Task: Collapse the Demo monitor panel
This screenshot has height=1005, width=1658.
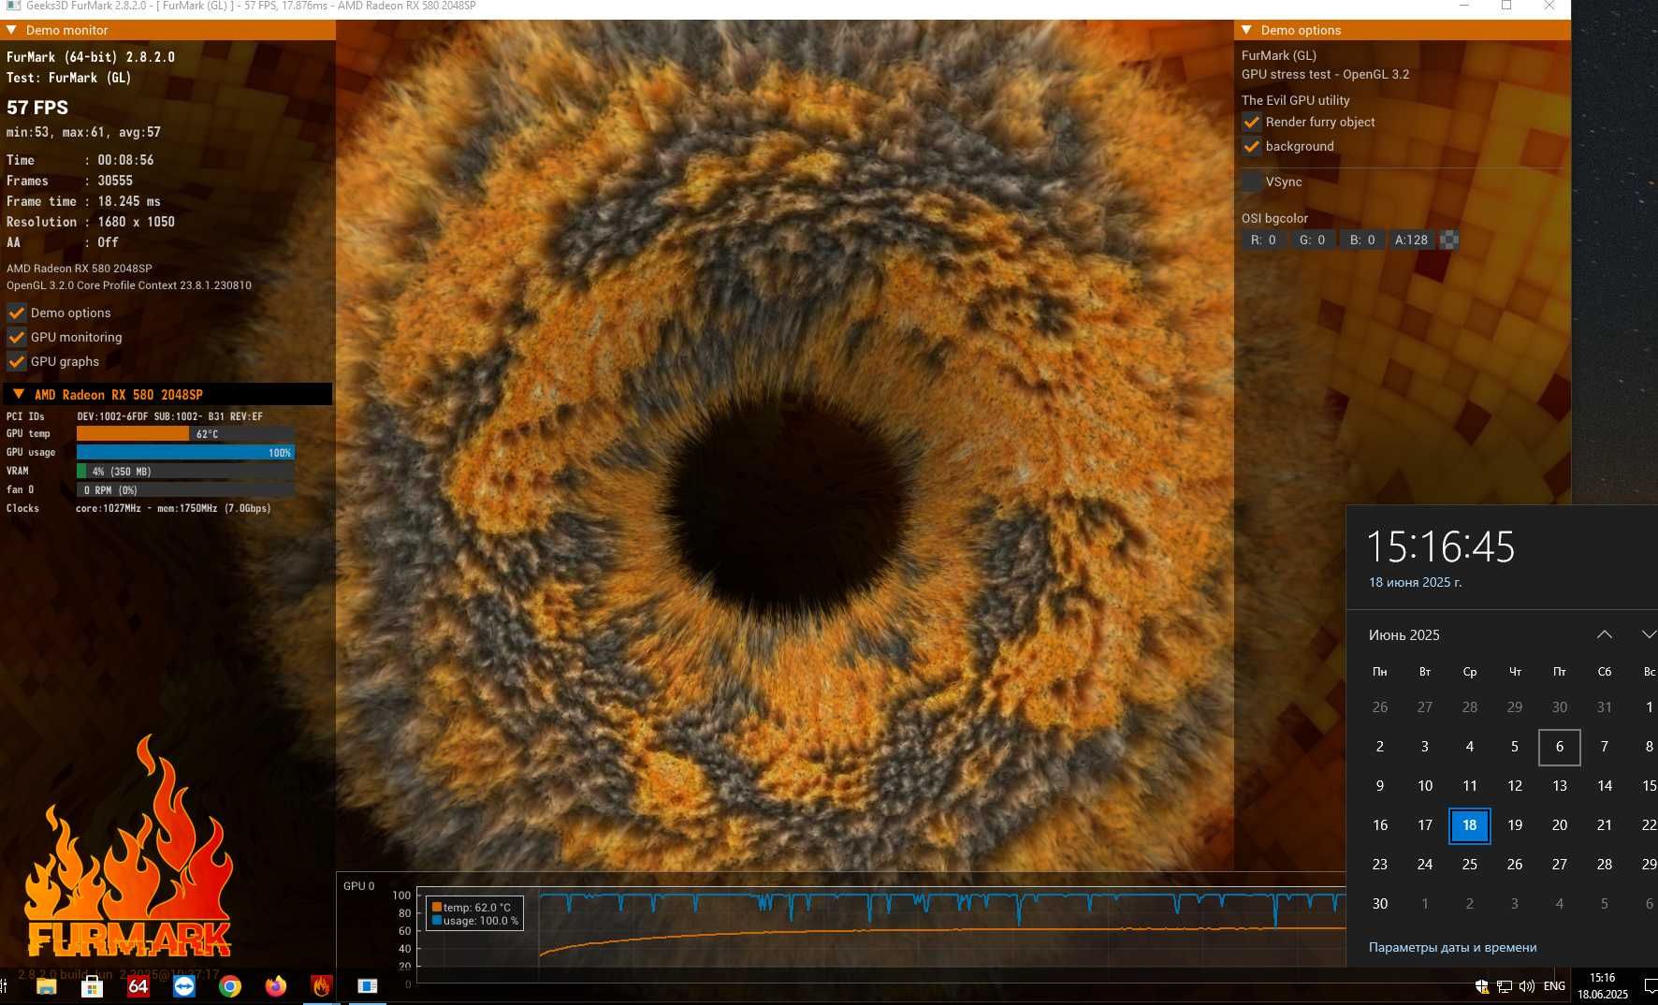Action: coord(11,30)
